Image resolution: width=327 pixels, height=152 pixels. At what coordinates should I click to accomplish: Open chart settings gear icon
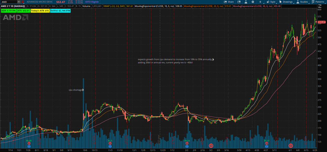(x=252, y=2)
